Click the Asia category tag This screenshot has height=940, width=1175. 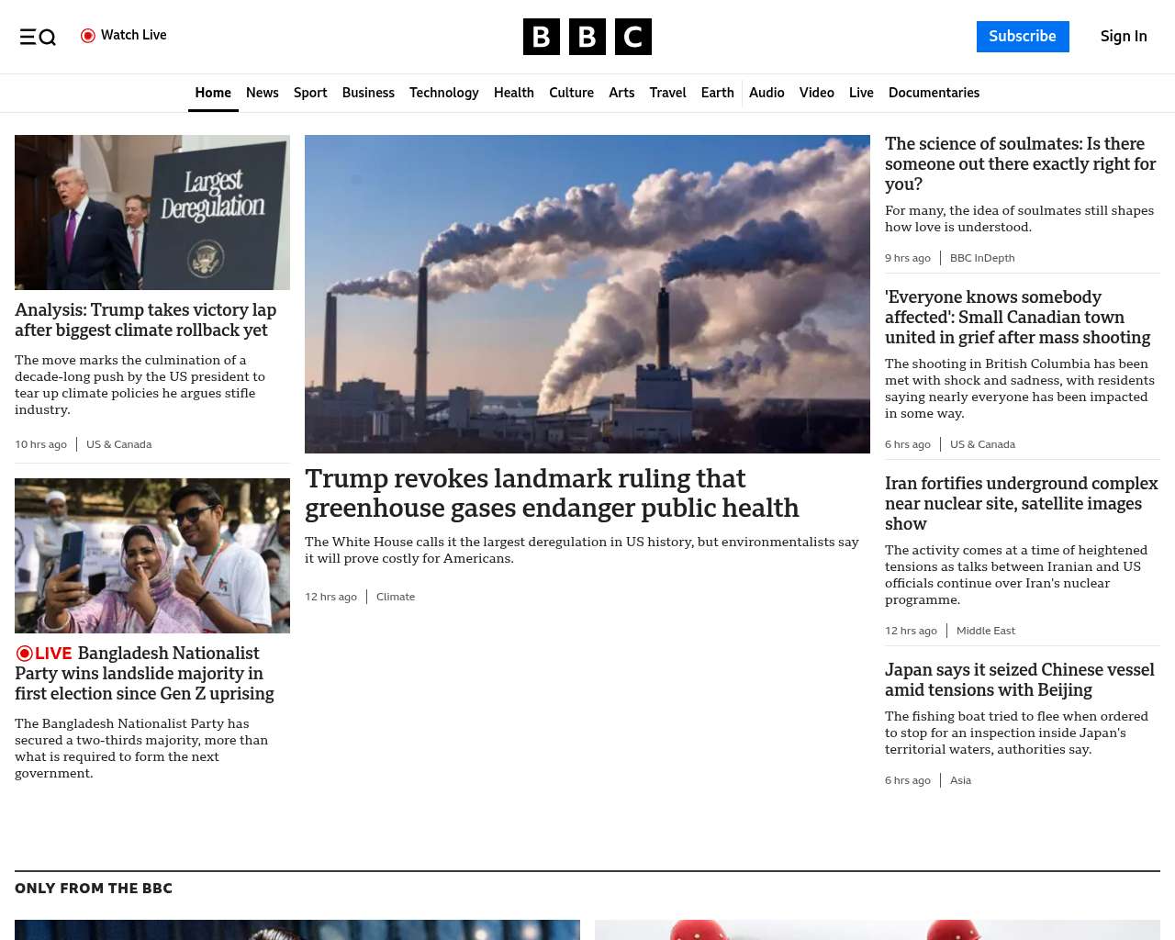(960, 780)
